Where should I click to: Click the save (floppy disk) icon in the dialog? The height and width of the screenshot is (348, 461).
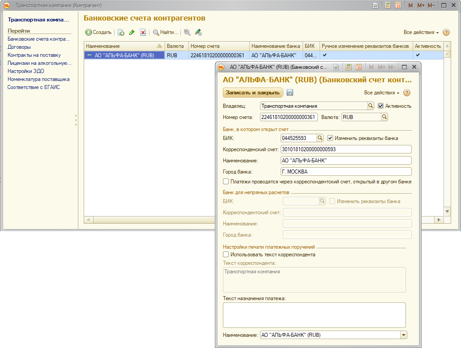[290, 93]
